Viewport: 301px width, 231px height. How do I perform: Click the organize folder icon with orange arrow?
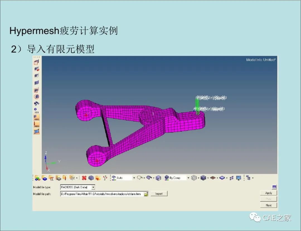98,178
